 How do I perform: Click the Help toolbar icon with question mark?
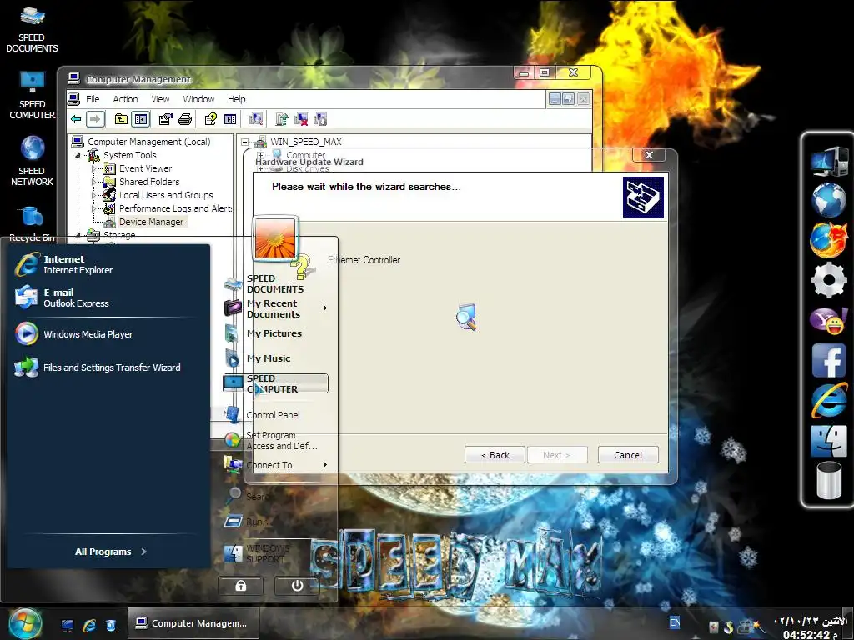point(211,119)
